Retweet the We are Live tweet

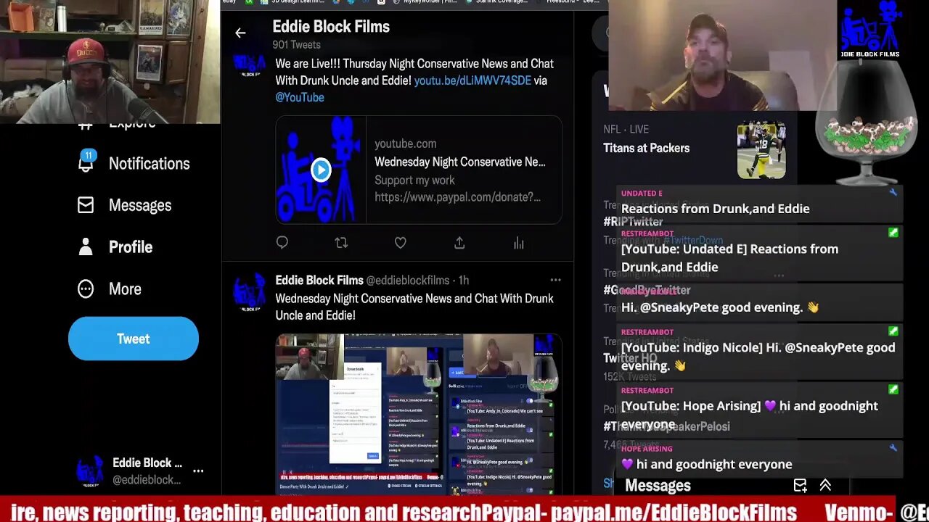[341, 243]
